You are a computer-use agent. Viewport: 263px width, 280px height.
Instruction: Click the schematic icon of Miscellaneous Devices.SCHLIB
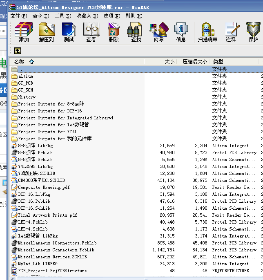pos(14,257)
